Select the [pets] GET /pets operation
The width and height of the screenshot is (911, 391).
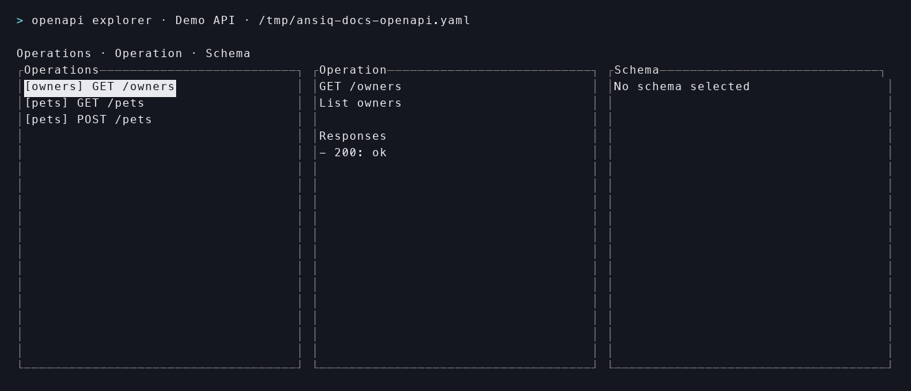click(85, 103)
